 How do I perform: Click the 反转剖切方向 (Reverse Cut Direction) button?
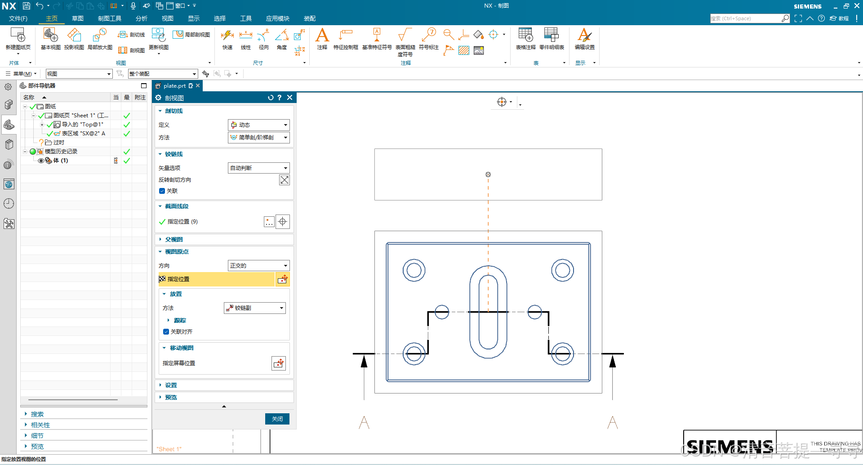pyautogui.click(x=285, y=180)
